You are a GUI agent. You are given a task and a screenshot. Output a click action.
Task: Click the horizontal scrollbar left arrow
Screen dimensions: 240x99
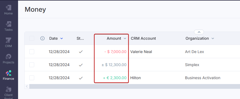coord(27,86)
